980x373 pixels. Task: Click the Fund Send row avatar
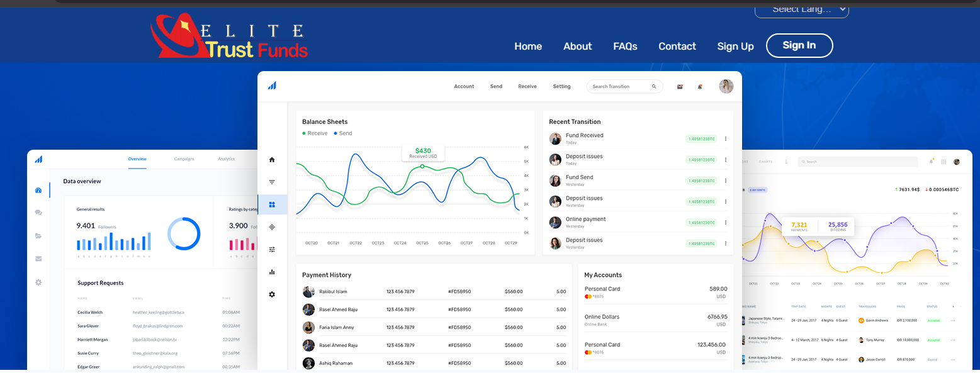click(555, 181)
